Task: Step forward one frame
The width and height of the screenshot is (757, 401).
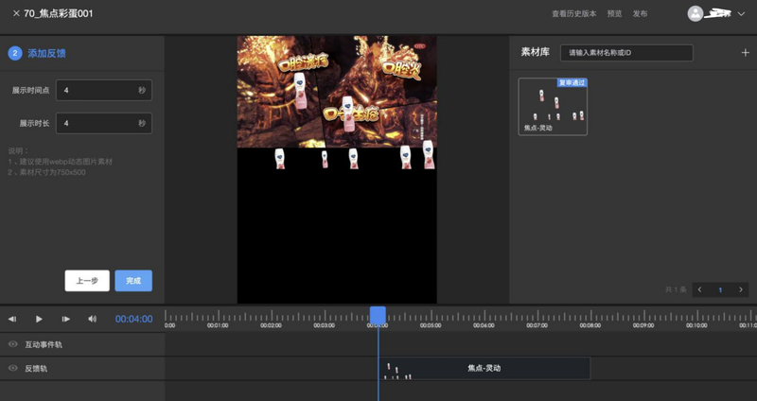Action: [x=65, y=319]
